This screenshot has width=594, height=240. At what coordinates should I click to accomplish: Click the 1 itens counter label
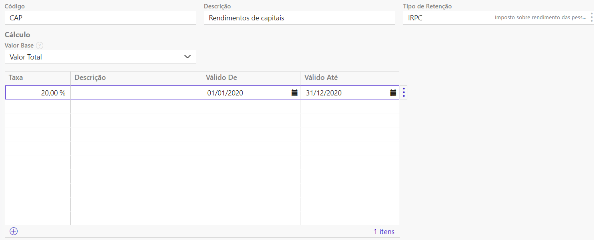tap(384, 232)
